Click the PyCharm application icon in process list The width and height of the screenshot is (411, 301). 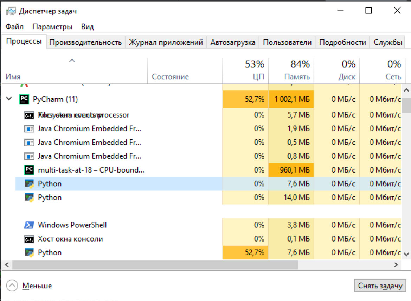coord(24,99)
